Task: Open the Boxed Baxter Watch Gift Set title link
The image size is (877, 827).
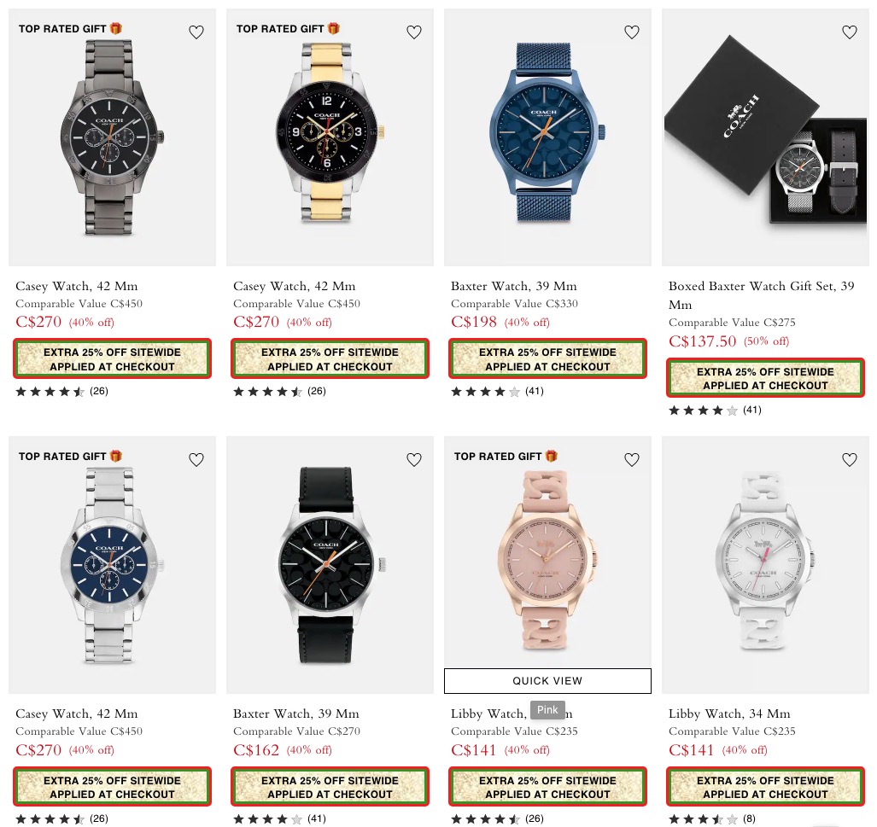Action: pos(761,295)
